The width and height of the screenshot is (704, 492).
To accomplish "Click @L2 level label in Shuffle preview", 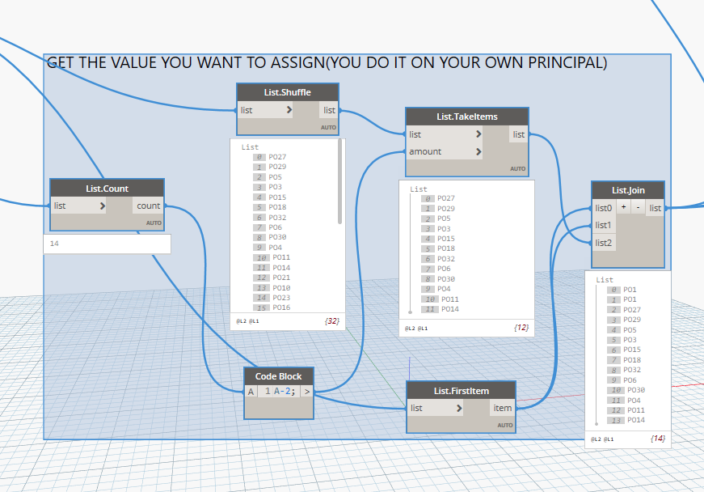I will pos(242,321).
